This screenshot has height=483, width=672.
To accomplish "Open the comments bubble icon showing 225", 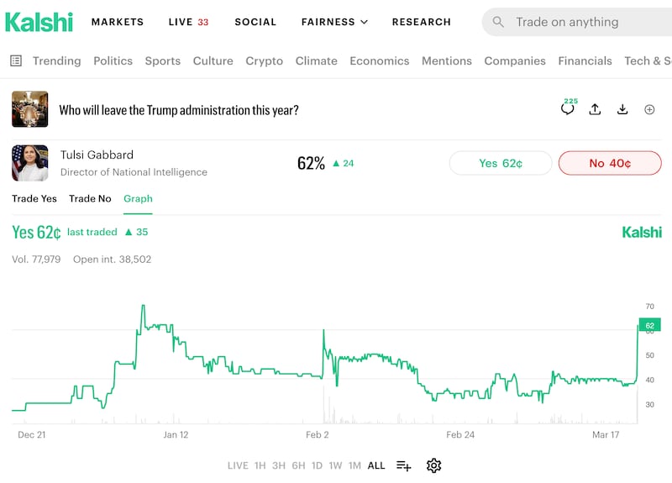I will pyautogui.click(x=568, y=109).
